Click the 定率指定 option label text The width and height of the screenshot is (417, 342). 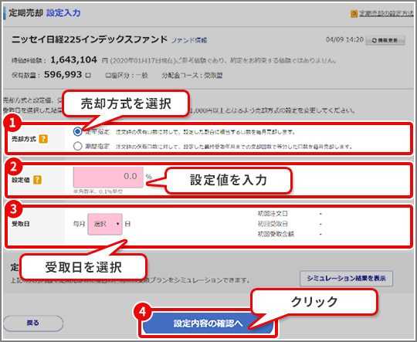(x=97, y=132)
